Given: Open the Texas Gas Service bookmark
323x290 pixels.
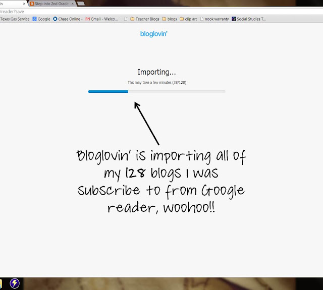Looking at the screenshot, I should pos(15,19).
